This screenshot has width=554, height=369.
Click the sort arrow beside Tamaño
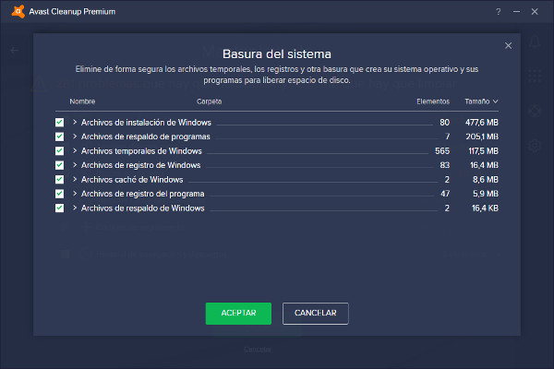[496, 101]
